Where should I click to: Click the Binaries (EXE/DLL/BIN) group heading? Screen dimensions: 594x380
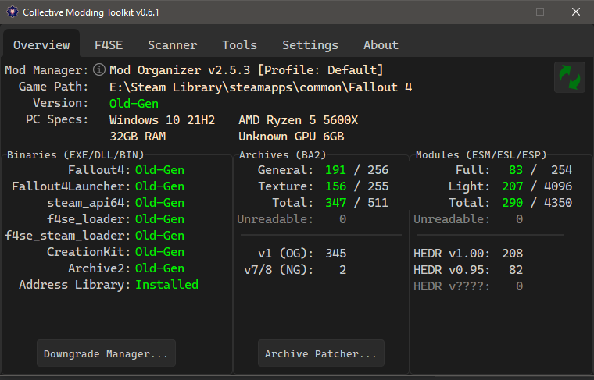tap(75, 155)
